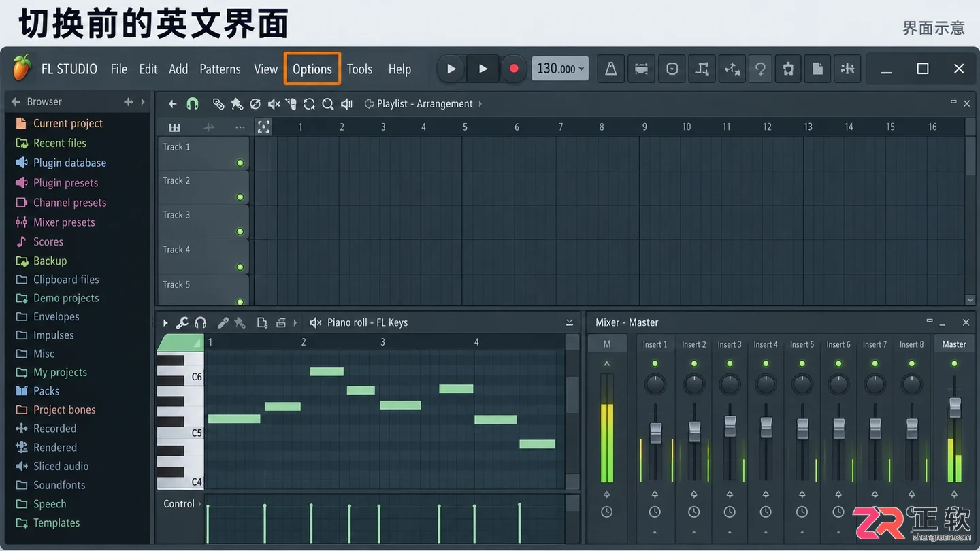The width and height of the screenshot is (980, 551).
Task: Click the focus frame icon beside the Playlist ruler
Action: click(x=263, y=127)
